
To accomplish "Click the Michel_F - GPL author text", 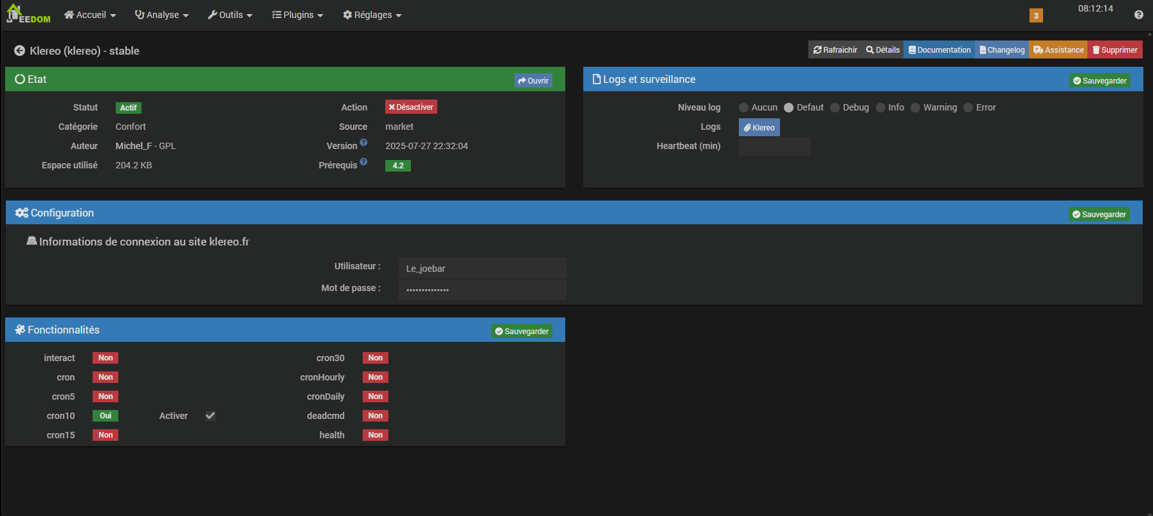I will click(145, 146).
